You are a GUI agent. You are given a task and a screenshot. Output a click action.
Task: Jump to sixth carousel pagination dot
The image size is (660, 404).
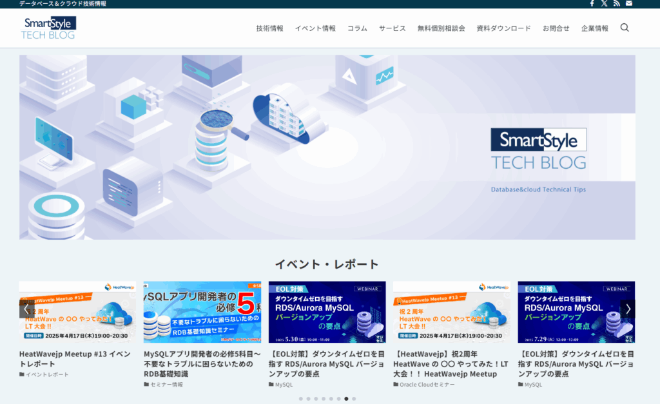tap(338, 399)
